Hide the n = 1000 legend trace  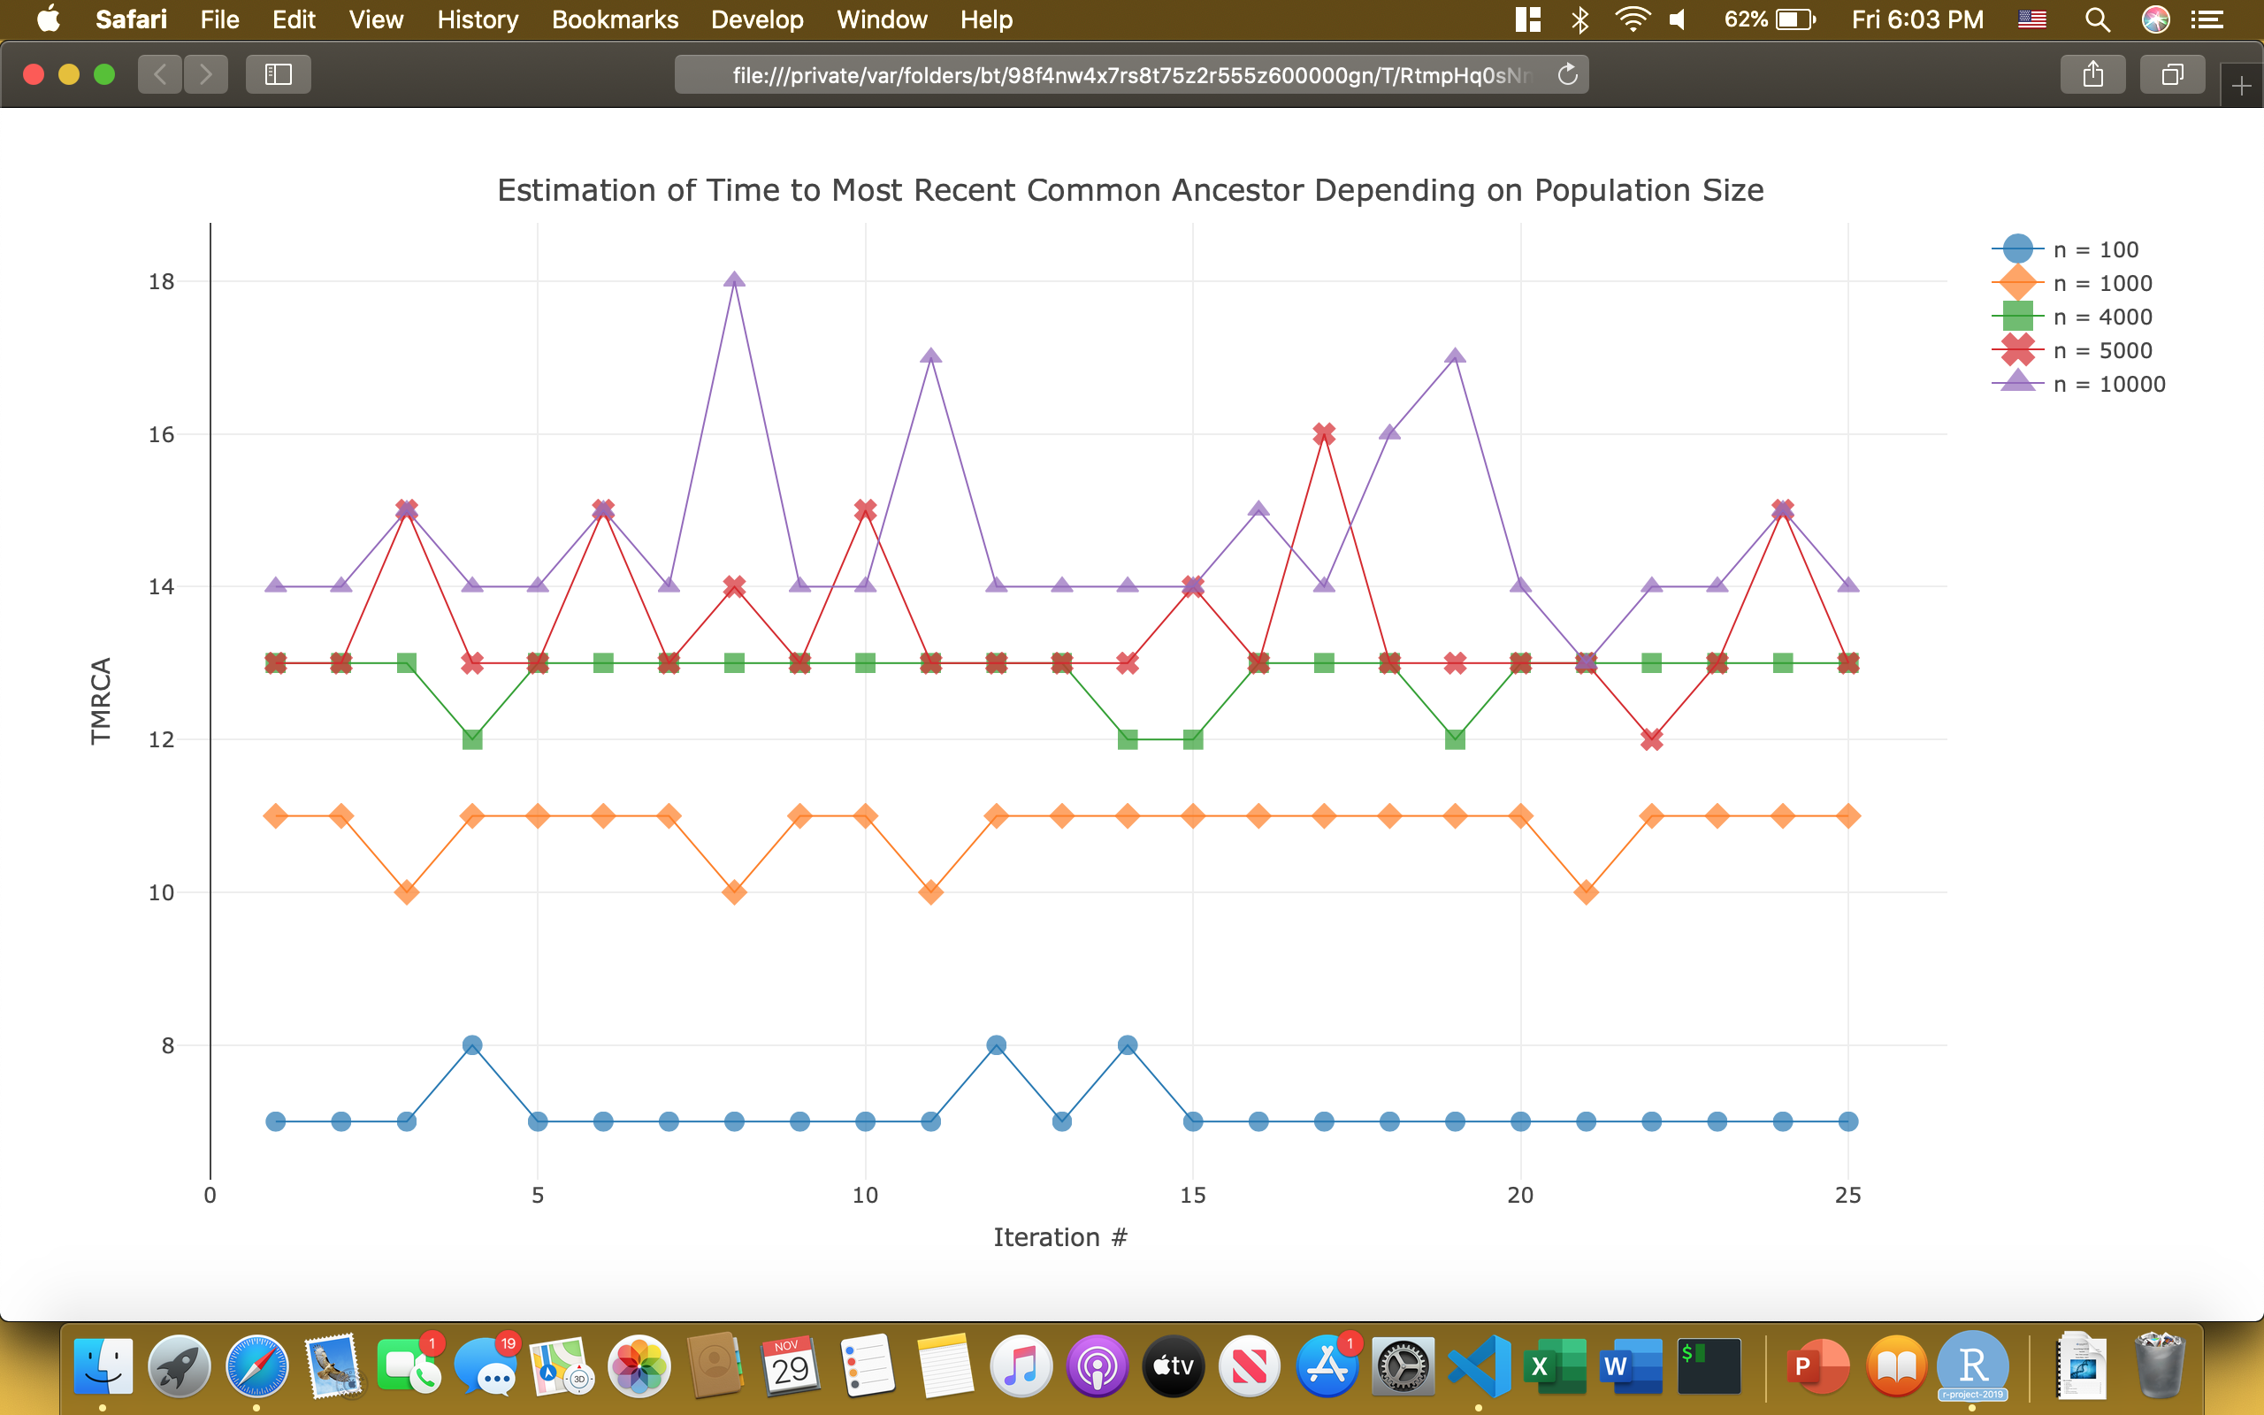pyautogui.click(x=2101, y=284)
